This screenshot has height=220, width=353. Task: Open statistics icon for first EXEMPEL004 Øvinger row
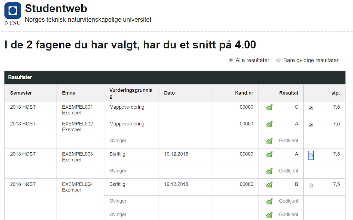[x=269, y=201]
